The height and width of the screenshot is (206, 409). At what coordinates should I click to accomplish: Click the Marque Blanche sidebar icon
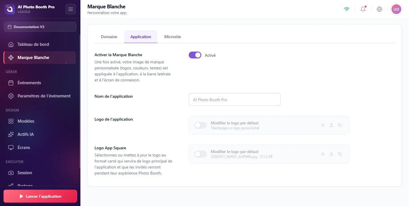[x=11, y=58]
